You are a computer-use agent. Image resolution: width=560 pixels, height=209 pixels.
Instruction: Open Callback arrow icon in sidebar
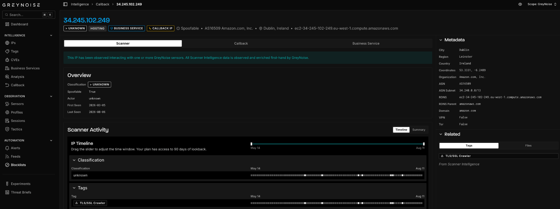coord(7,85)
